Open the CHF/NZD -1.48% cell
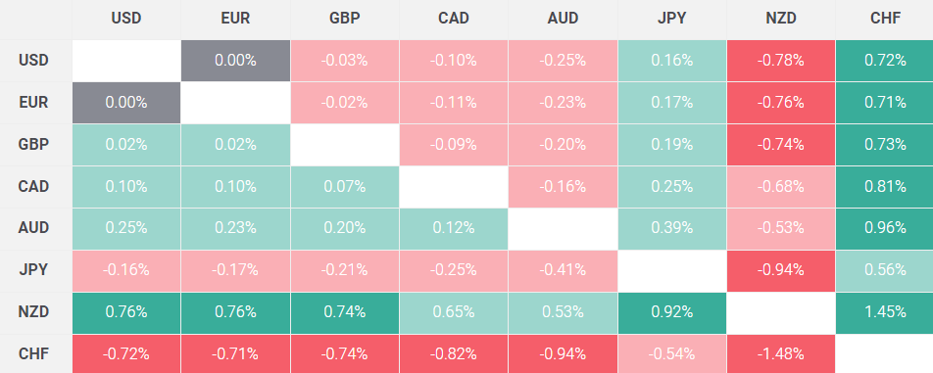Screen dimensions: 933x373 point(781,354)
